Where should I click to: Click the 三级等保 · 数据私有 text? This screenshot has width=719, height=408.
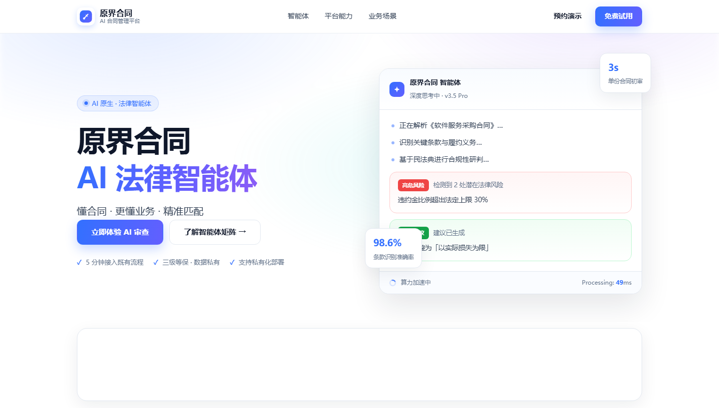coord(191,262)
